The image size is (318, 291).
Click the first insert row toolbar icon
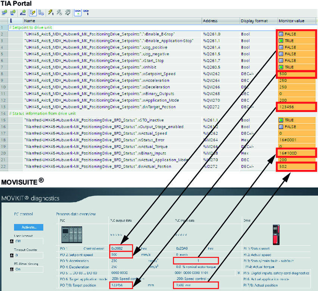point(4,12)
